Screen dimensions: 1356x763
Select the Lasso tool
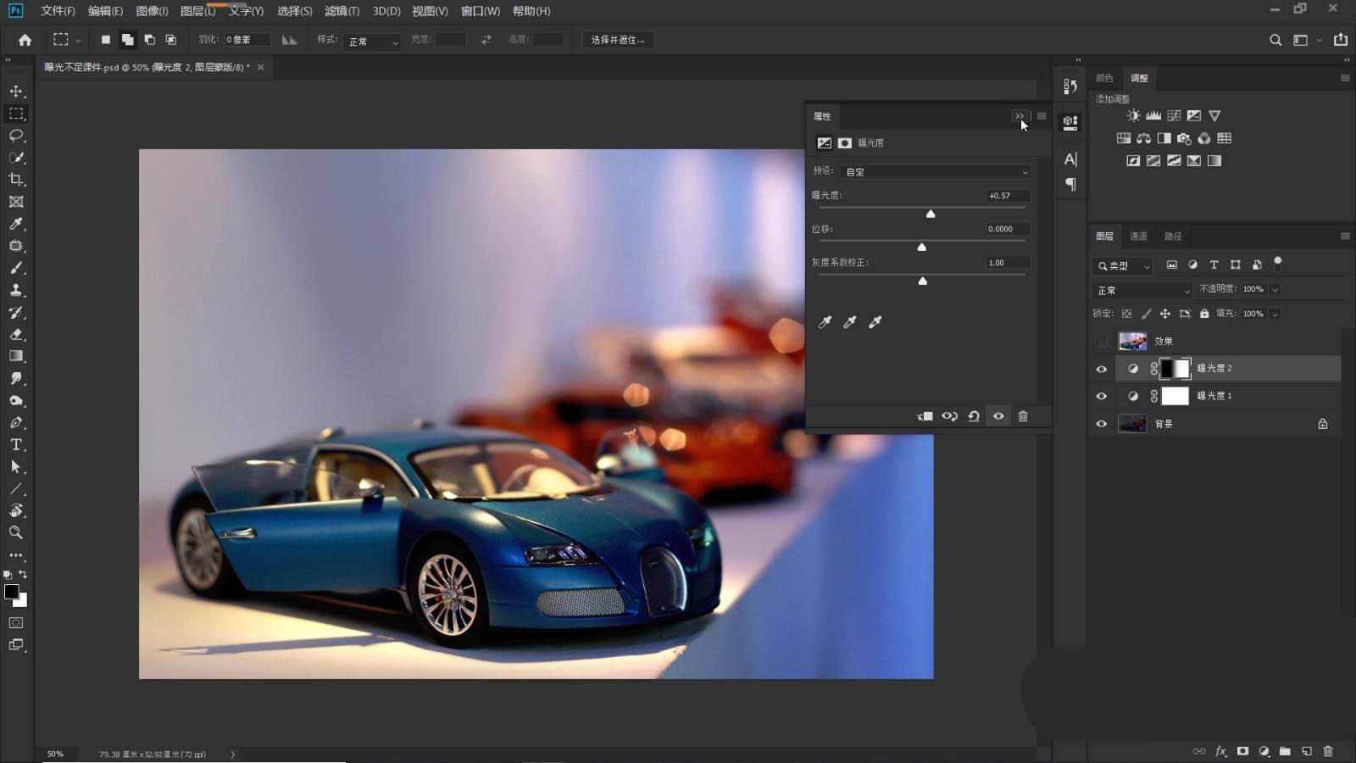click(16, 136)
